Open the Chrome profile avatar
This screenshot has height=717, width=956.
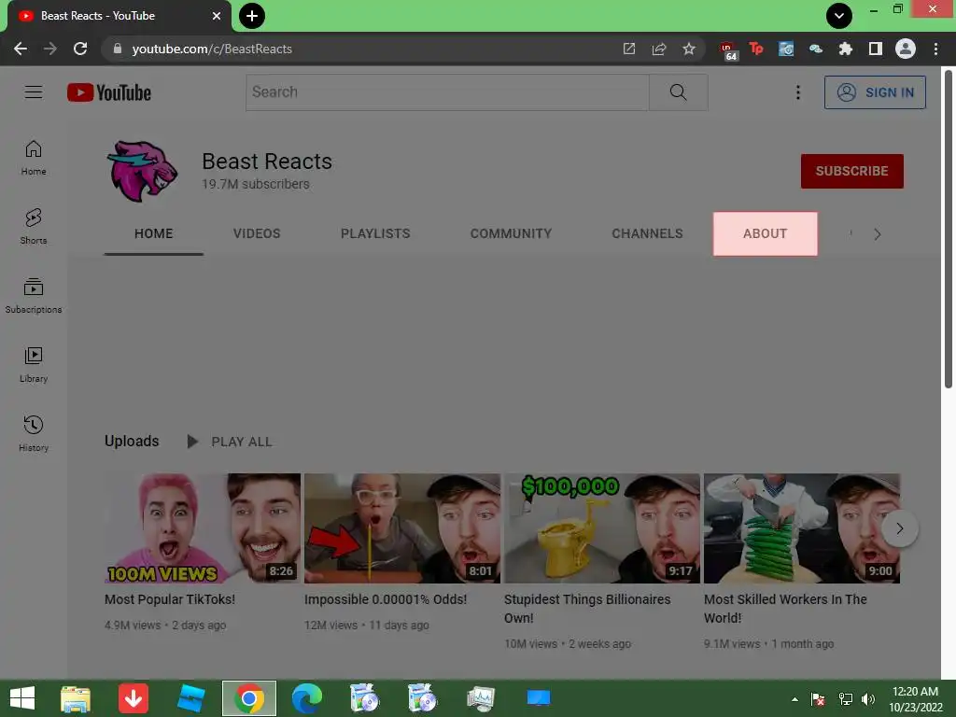(906, 49)
